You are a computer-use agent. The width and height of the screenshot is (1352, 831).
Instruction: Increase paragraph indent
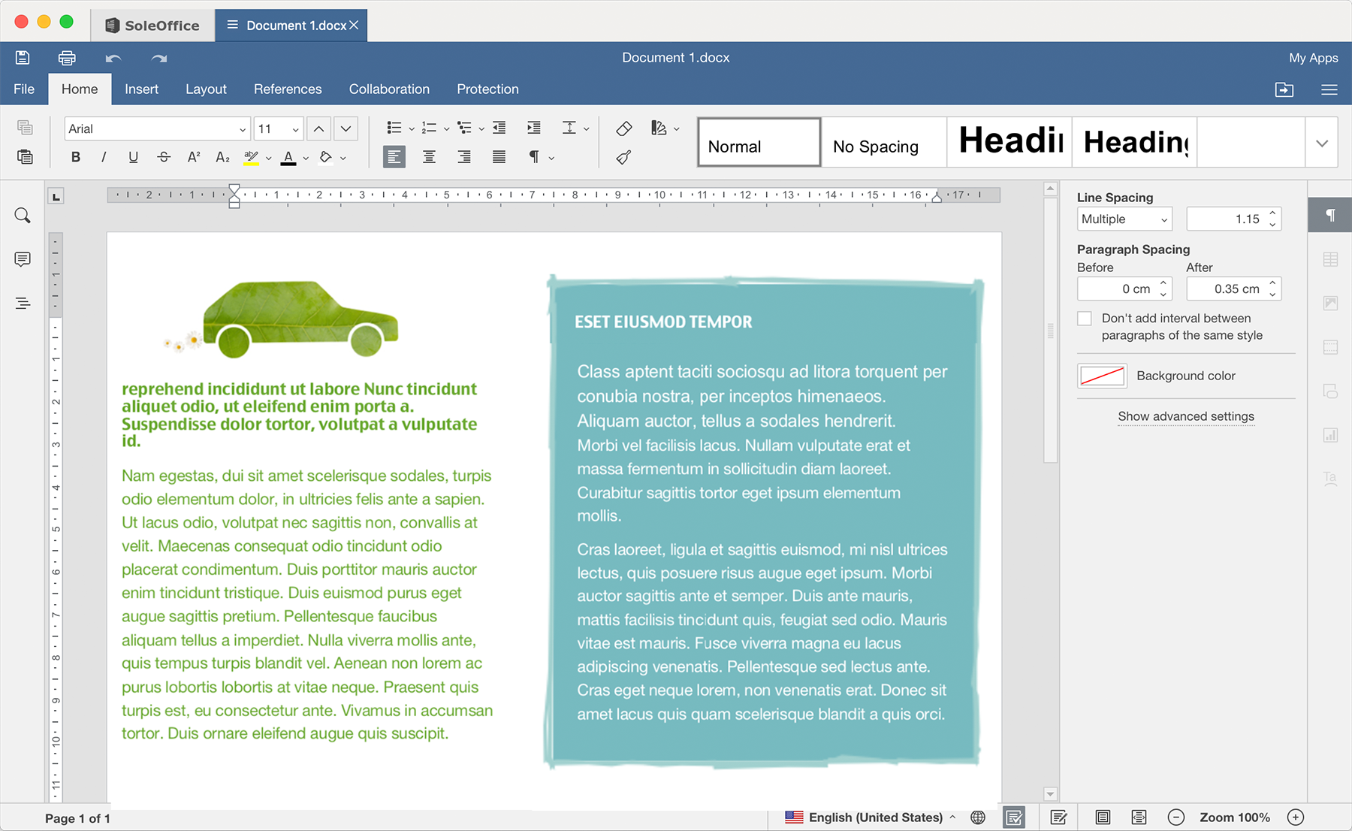[534, 128]
